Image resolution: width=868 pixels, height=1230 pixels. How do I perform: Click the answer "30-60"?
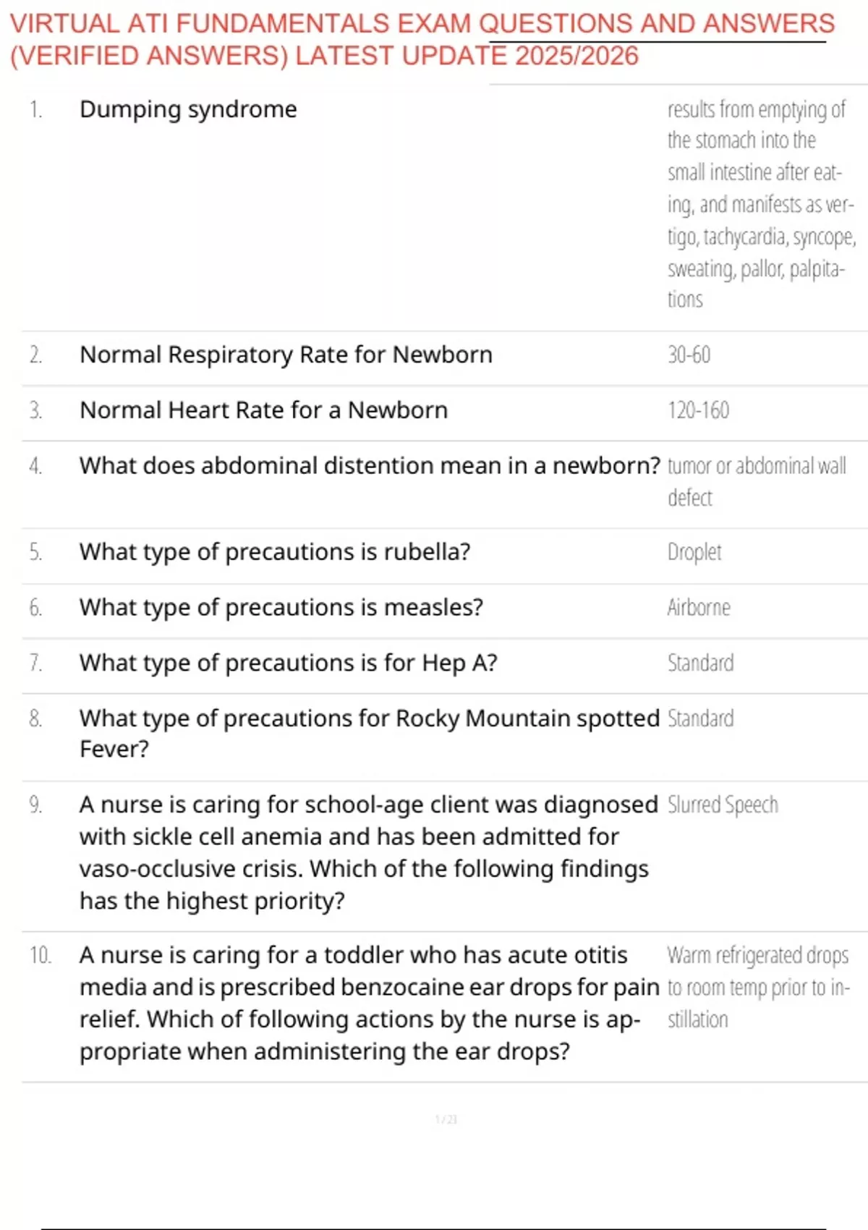tap(689, 355)
